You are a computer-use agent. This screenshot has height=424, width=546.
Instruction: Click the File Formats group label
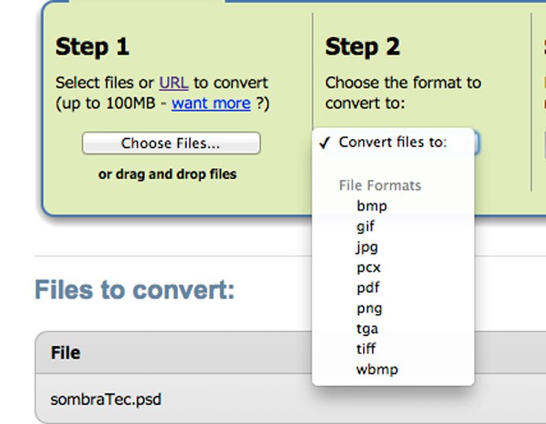point(380,185)
